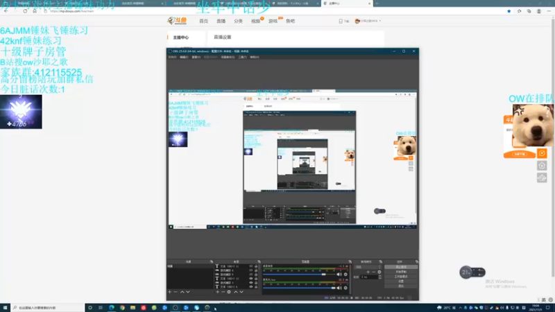This screenshot has width=555, height=312.
Task: Open 工具 menu in OBS menu bar
Action: point(242,57)
